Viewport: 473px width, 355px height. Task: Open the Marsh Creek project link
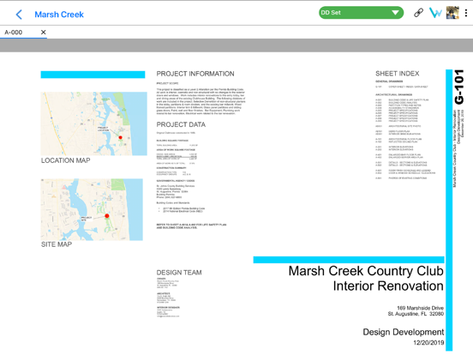click(x=59, y=15)
